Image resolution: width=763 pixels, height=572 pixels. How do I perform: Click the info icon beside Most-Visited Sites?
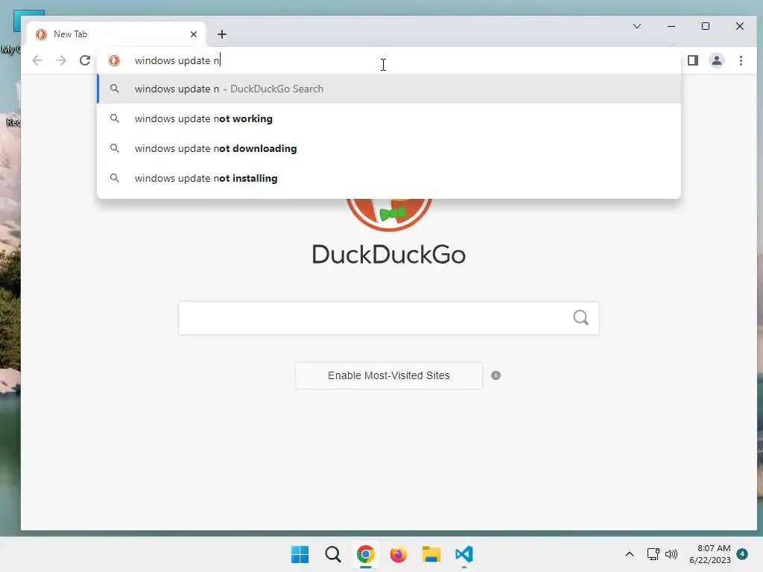coord(496,375)
